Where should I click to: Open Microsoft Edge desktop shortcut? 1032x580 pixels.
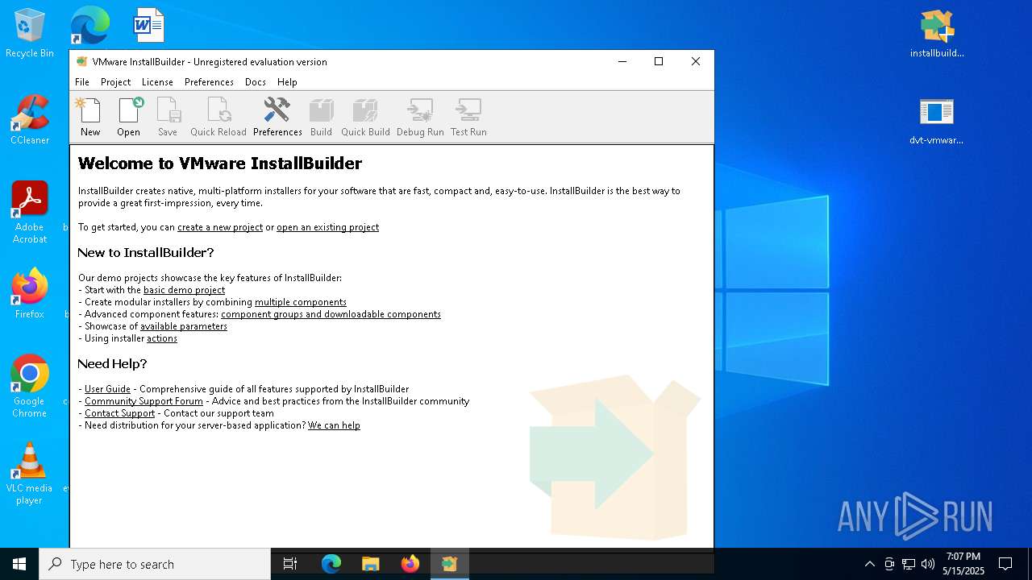pos(89,26)
